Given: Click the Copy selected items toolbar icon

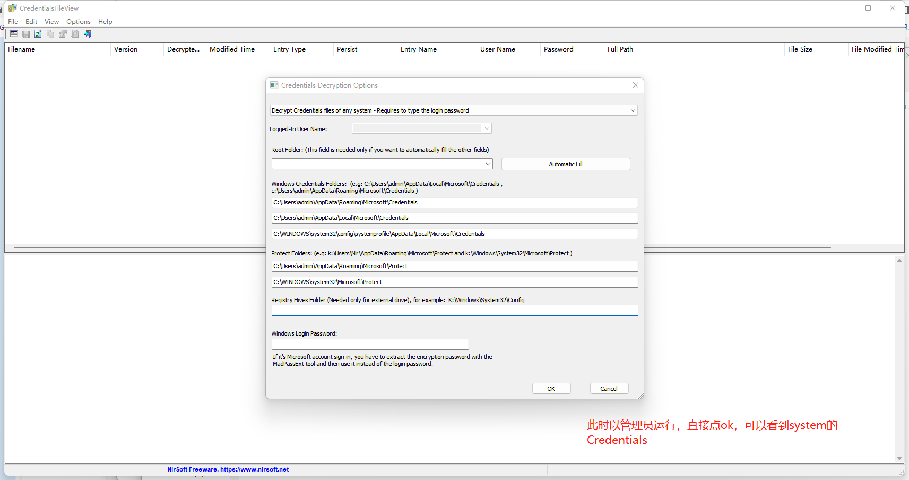Looking at the screenshot, I should click(x=50, y=34).
